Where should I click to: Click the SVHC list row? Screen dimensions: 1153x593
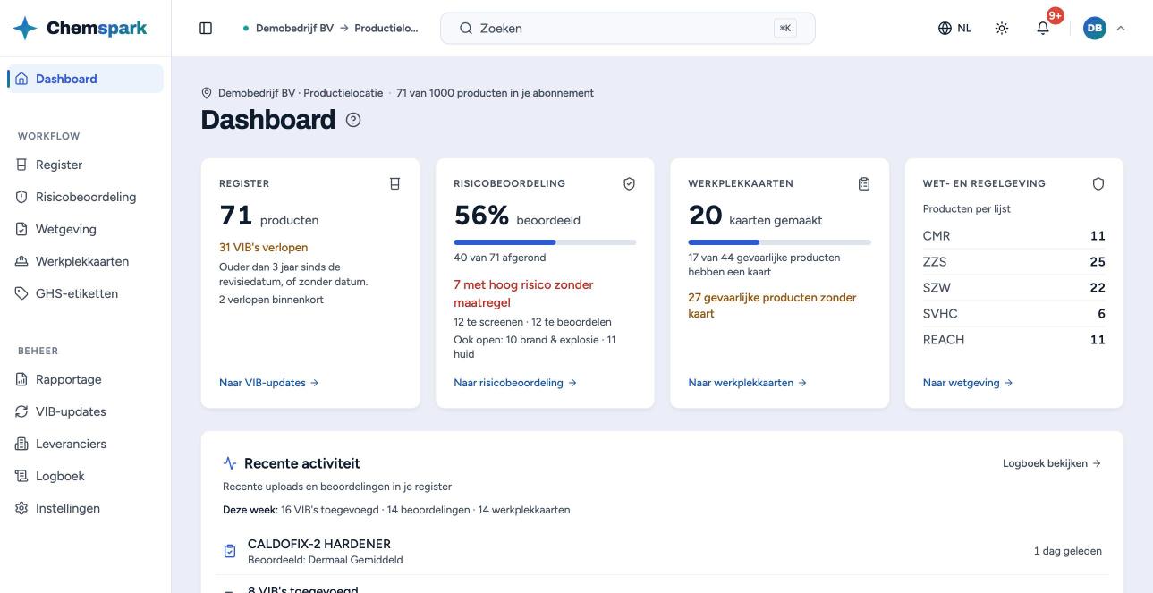(x=1014, y=314)
